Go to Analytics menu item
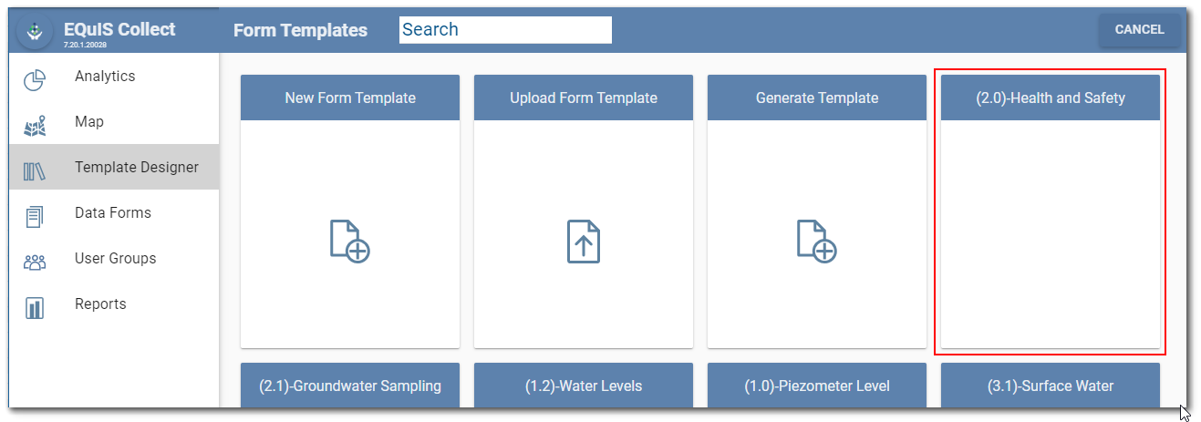The height and width of the screenshot is (422, 1201). (105, 77)
